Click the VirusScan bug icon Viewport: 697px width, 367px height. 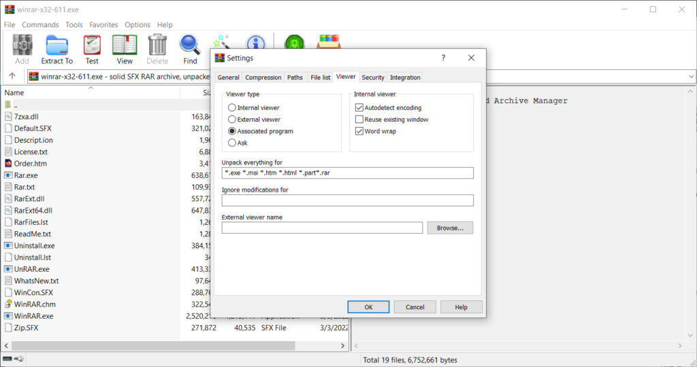tap(294, 43)
